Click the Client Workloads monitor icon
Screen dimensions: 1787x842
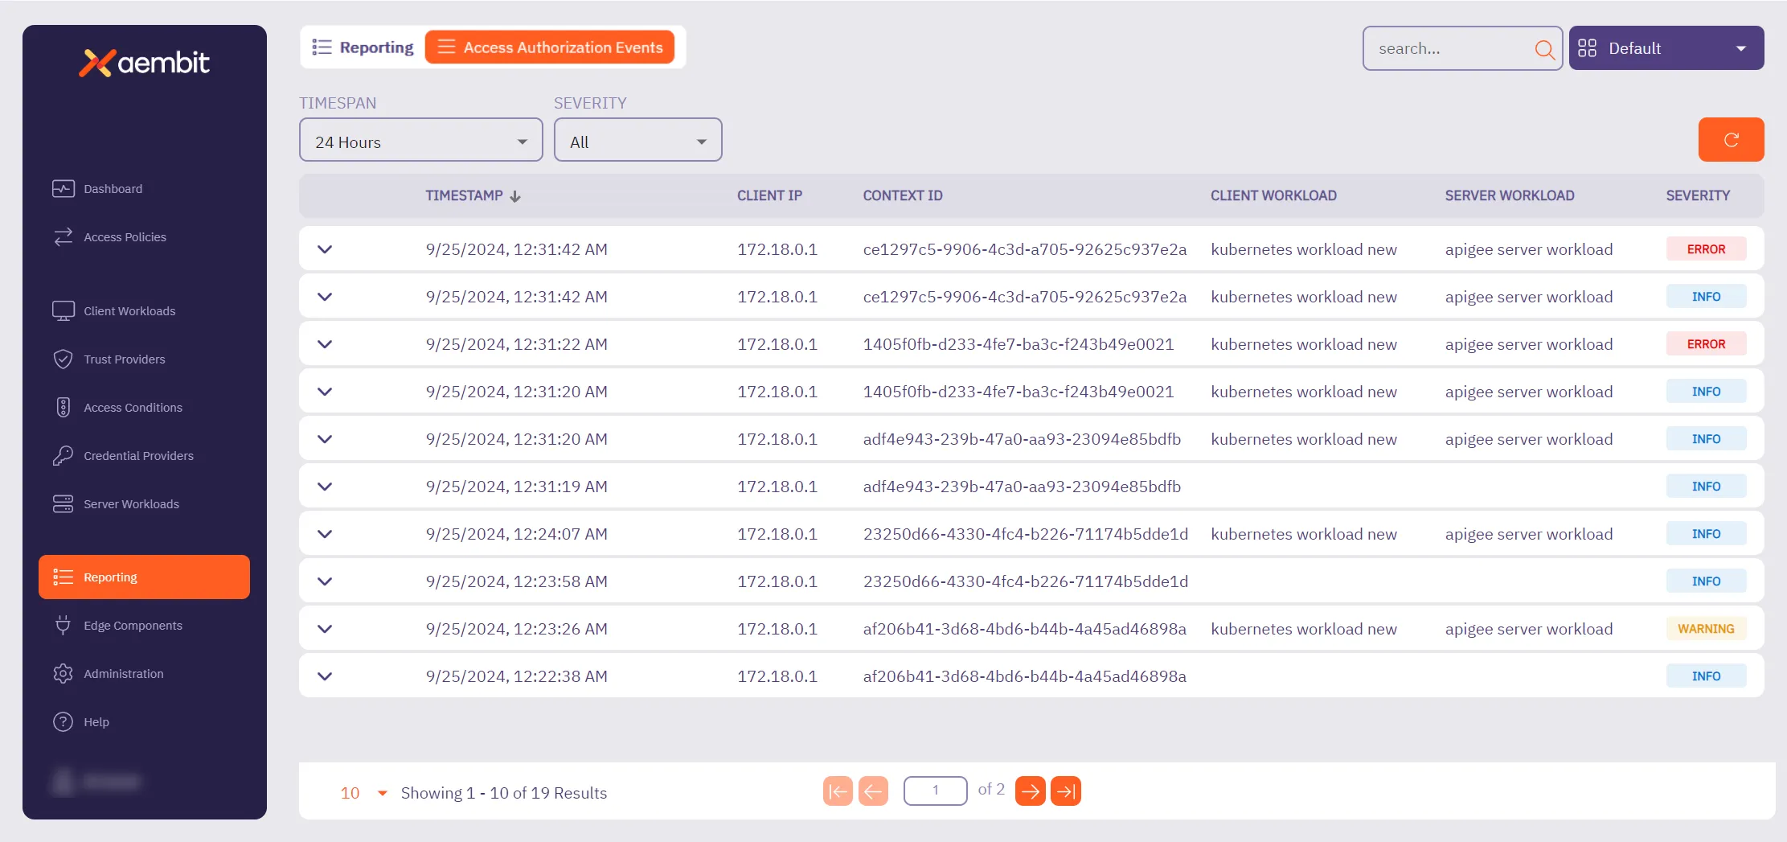coord(64,311)
